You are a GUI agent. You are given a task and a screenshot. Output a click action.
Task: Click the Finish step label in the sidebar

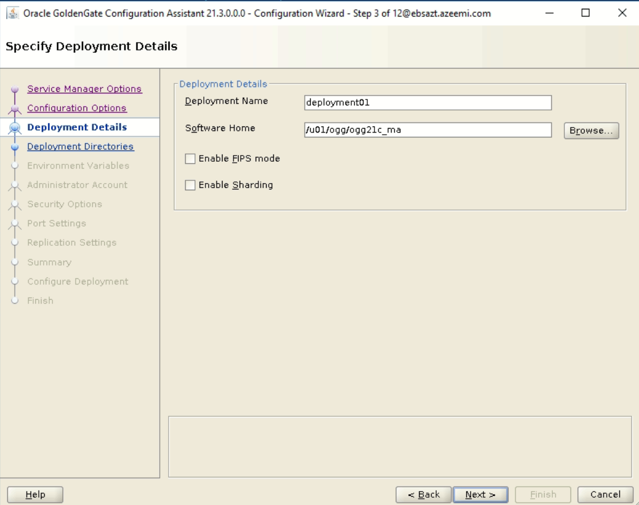(40, 300)
